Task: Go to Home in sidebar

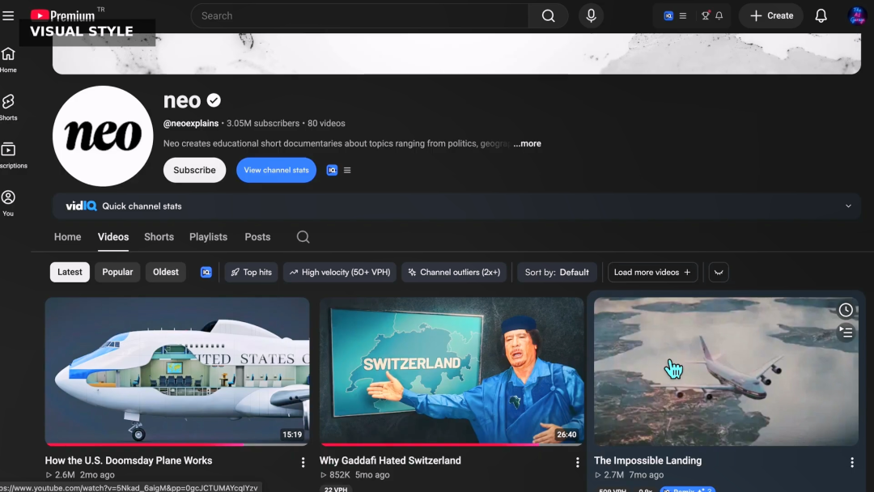Action: tap(8, 60)
